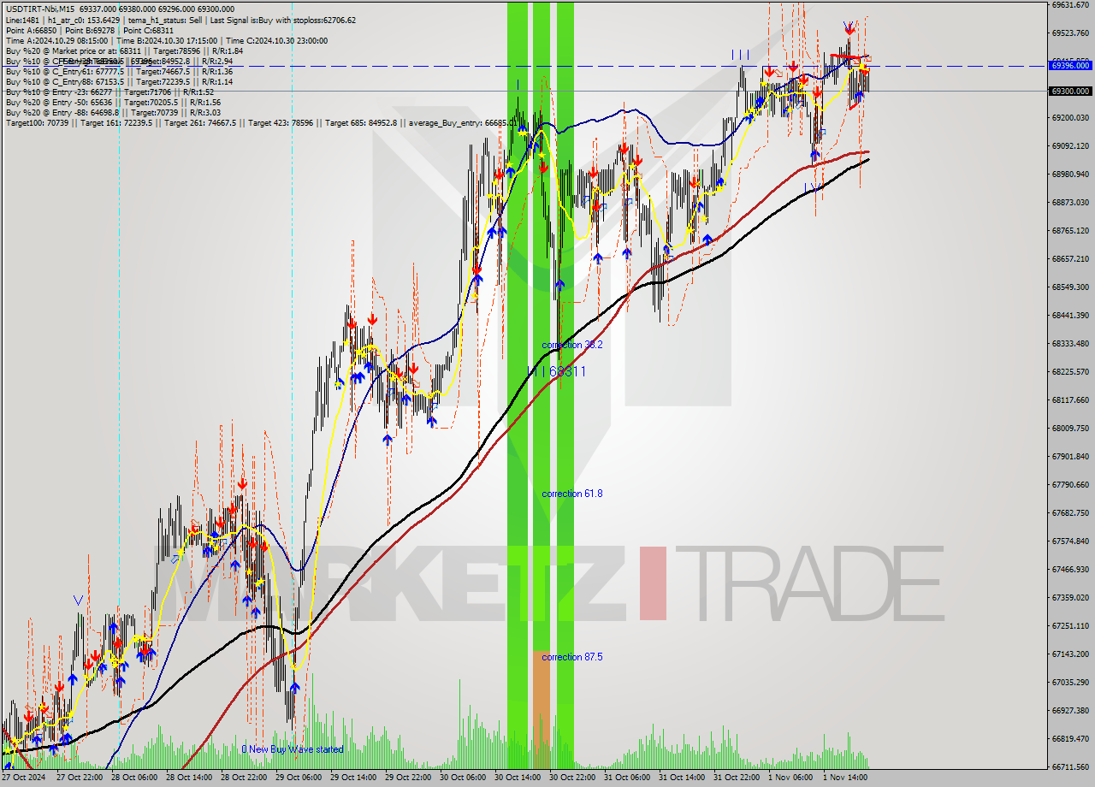
Task: Click the '30 Oct 22:00' time axis label
Action: [x=572, y=778]
